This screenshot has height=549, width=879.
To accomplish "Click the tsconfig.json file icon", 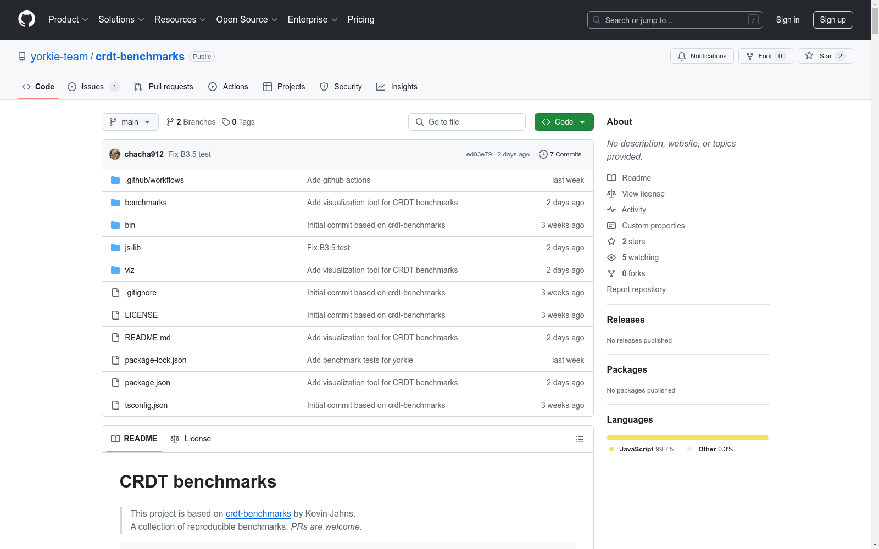I will 115,405.
